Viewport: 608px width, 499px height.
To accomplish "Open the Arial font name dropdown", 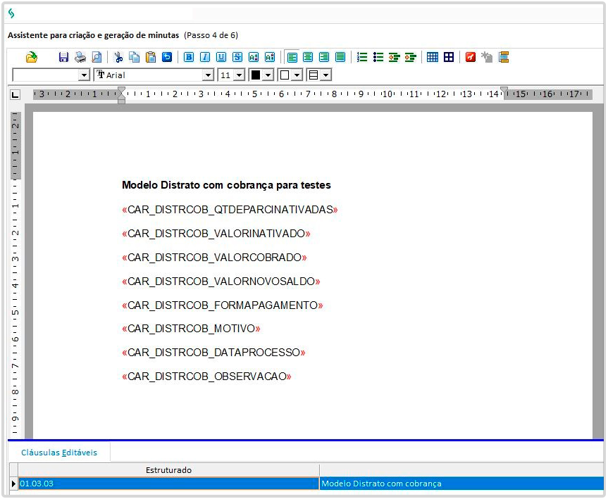I will click(208, 75).
